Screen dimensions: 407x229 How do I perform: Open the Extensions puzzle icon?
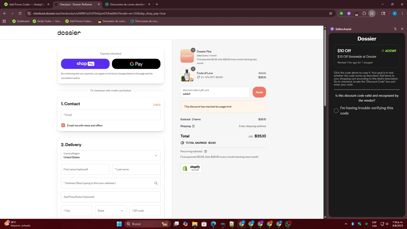pyautogui.click(x=364, y=13)
